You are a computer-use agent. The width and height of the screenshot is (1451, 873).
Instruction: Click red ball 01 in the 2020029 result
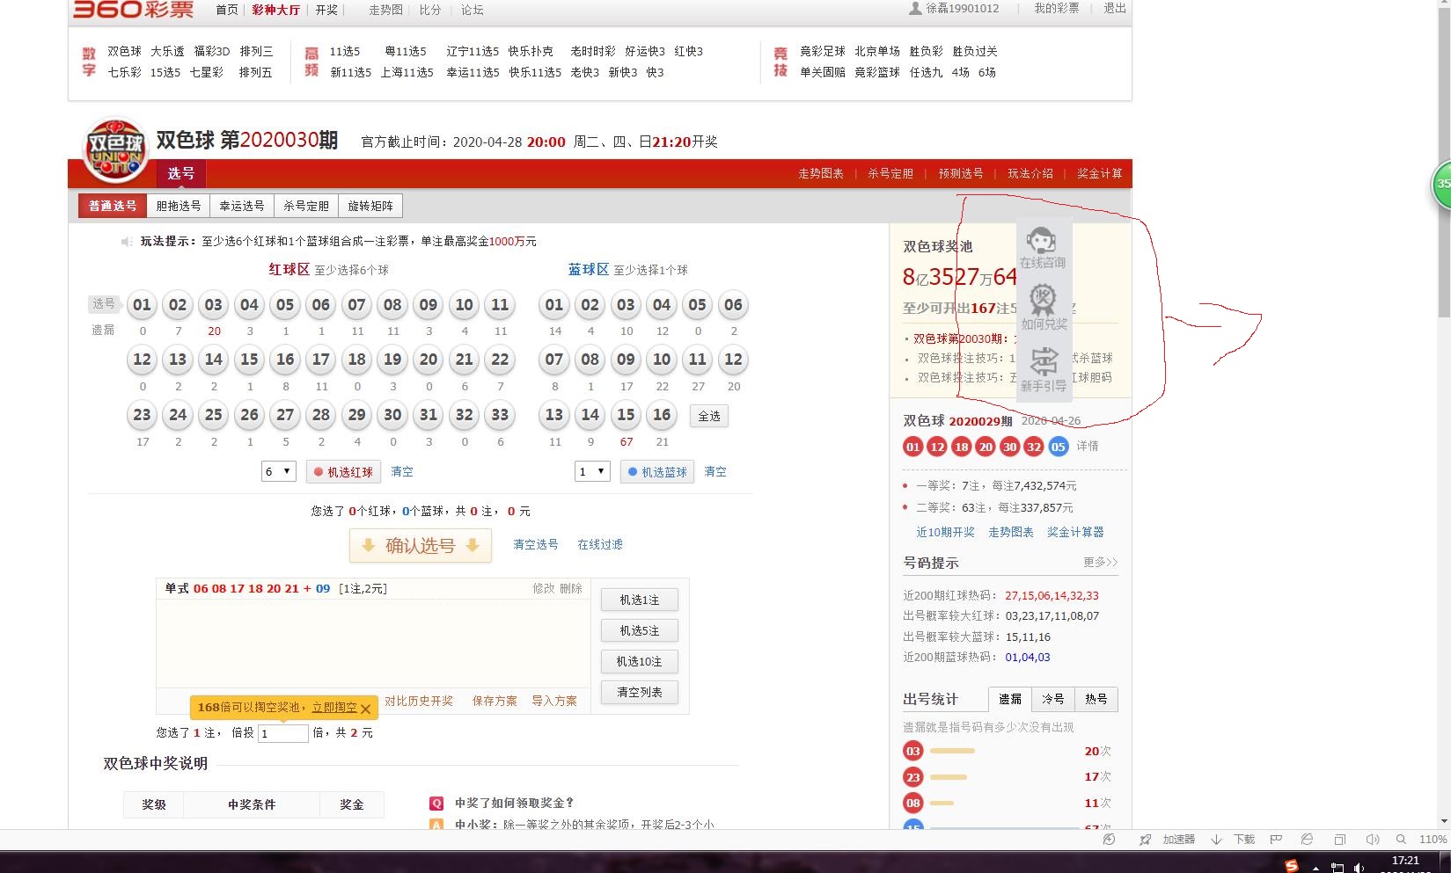912,447
